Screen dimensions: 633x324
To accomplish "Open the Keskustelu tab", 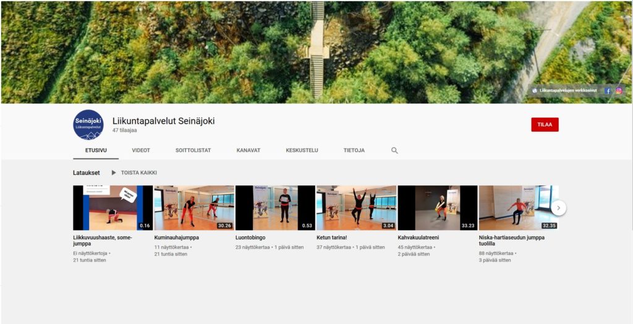I will [x=302, y=150].
